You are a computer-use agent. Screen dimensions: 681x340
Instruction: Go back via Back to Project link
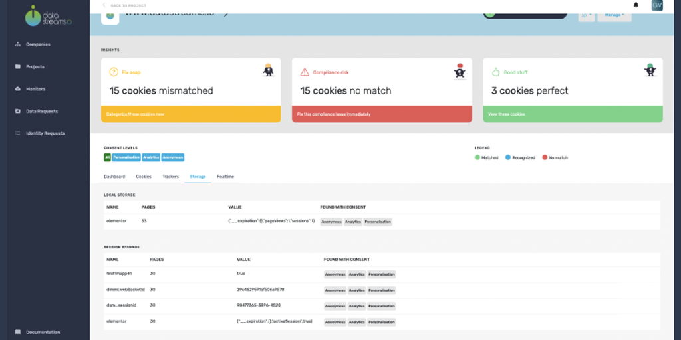[x=128, y=5]
